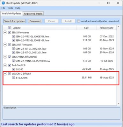The image size is (123, 127).
Task: Uncheck the VOCOM 2 DRIVER group checkbox
Action: pos(10,74)
